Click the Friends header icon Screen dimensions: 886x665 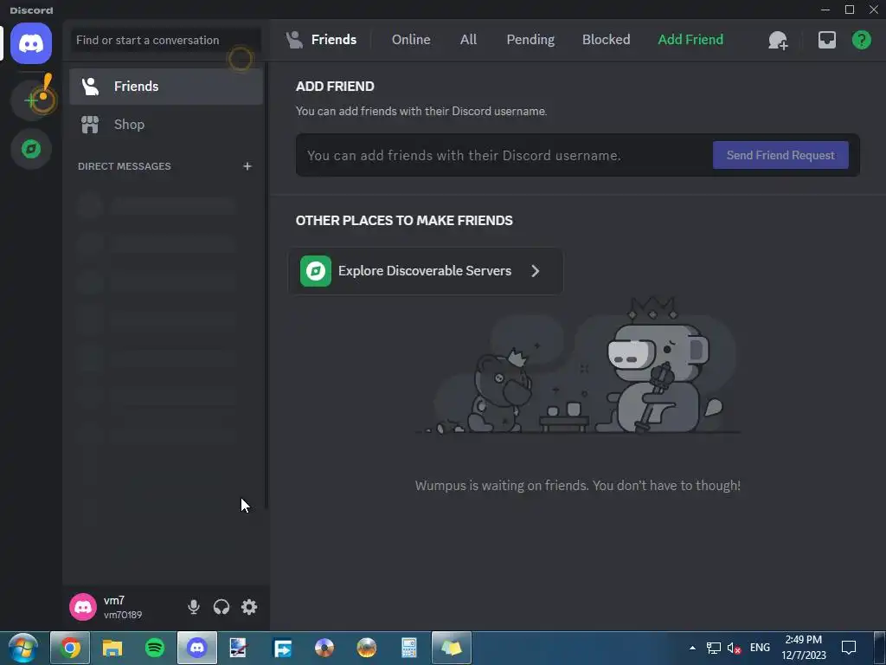tap(294, 40)
